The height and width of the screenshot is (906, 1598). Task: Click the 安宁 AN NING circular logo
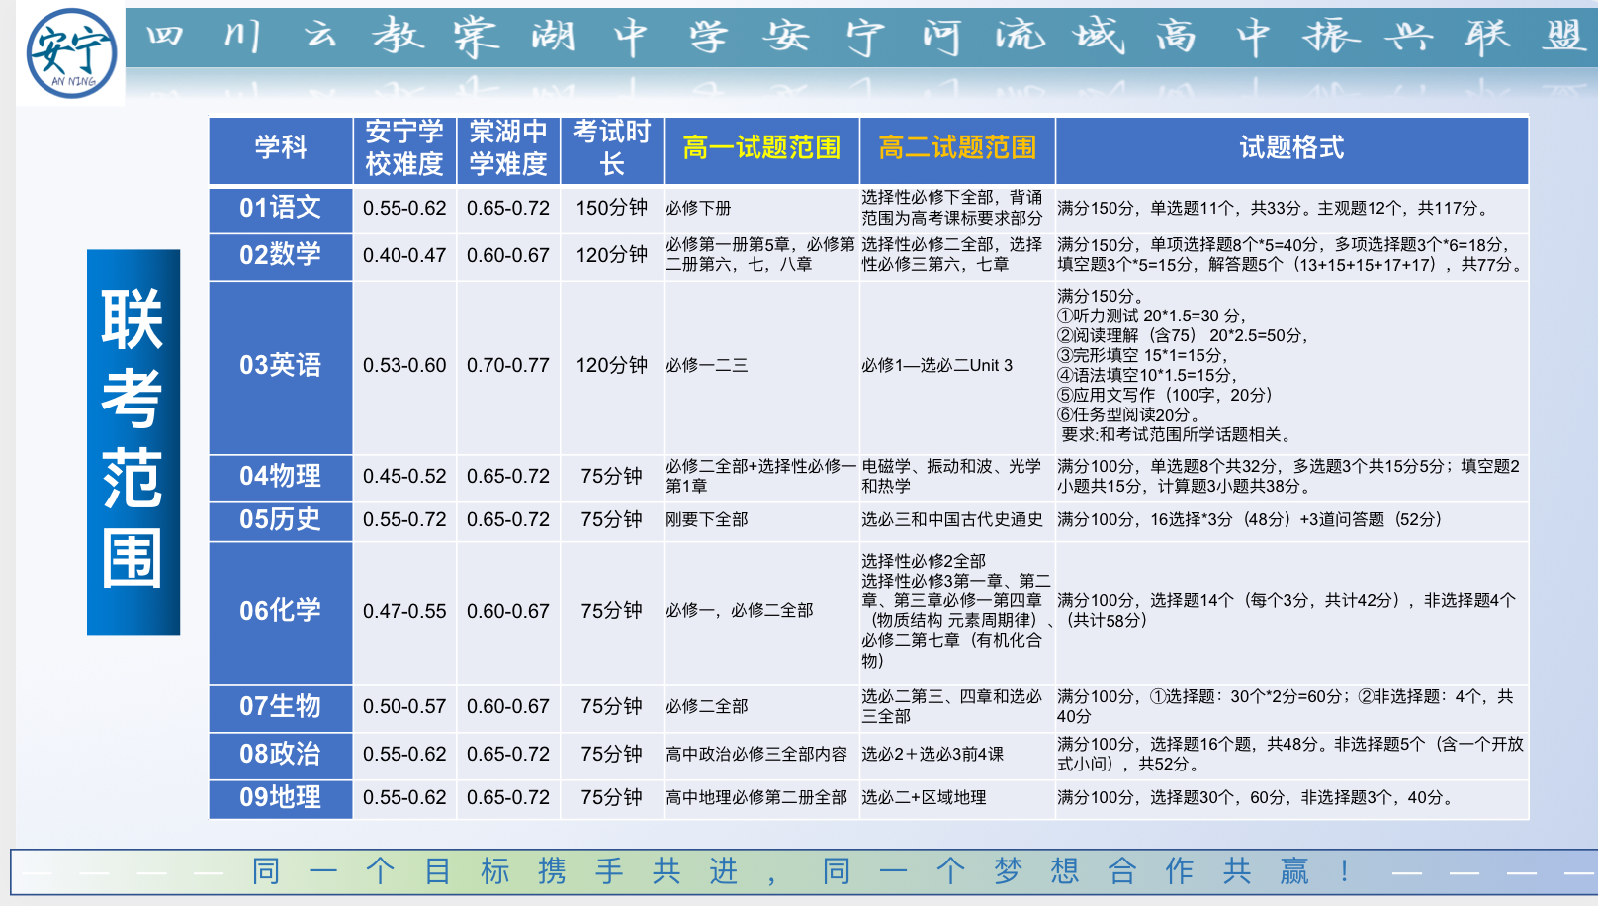71,53
